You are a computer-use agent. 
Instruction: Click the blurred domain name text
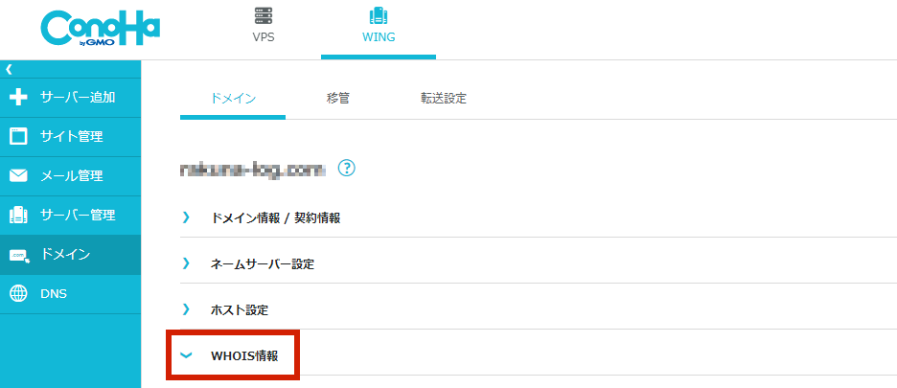(252, 170)
